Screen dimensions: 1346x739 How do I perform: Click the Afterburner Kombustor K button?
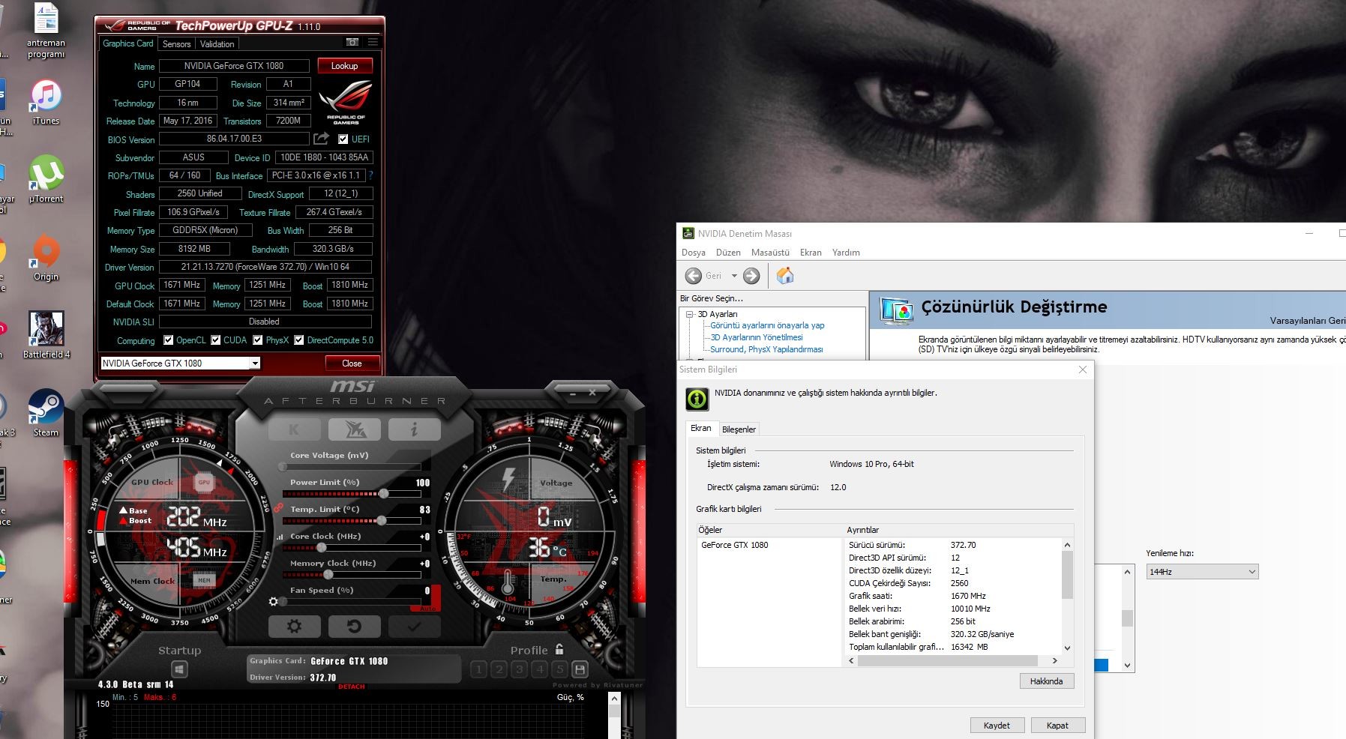294,429
